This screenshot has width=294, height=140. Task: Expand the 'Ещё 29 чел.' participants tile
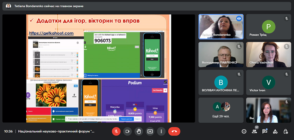click(221, 110)
